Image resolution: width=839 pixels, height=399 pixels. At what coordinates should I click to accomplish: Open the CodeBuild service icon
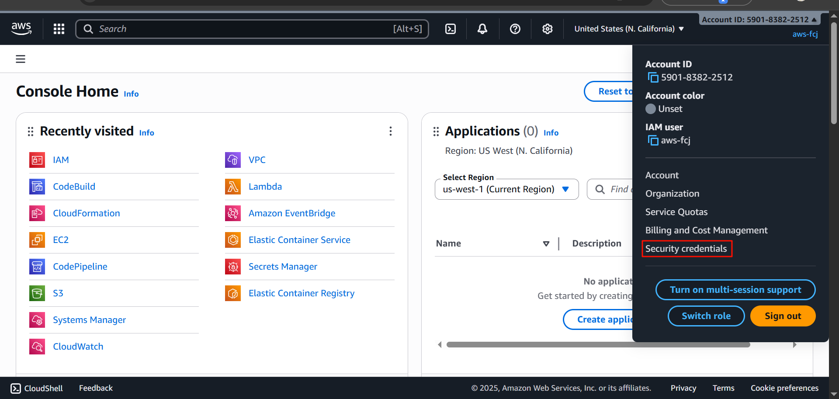coord(37,187)
